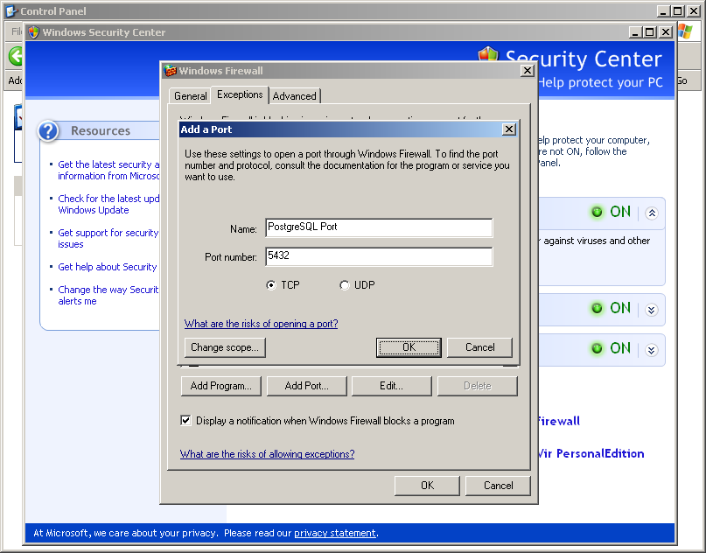Open the risks of allowing exceptions link
Viewport: 706px width, 553px height.
[268, 454]
